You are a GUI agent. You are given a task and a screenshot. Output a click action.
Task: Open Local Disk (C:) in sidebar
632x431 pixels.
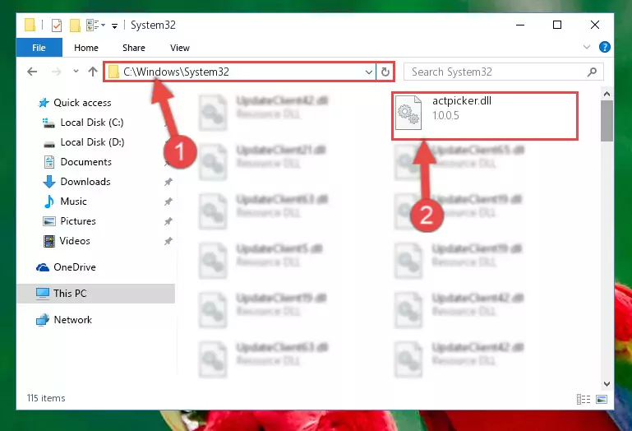(92, 123)
